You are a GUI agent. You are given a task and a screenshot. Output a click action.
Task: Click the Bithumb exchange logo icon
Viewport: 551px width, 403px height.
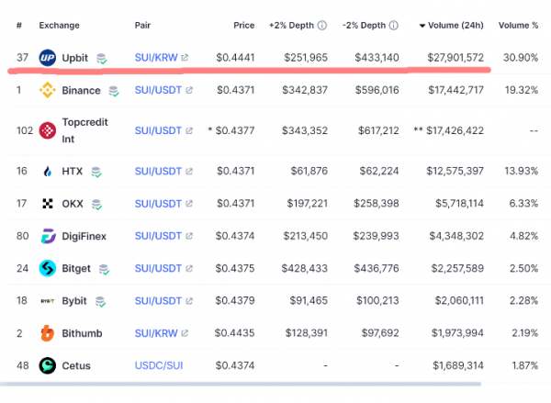(x=49, y=332)
